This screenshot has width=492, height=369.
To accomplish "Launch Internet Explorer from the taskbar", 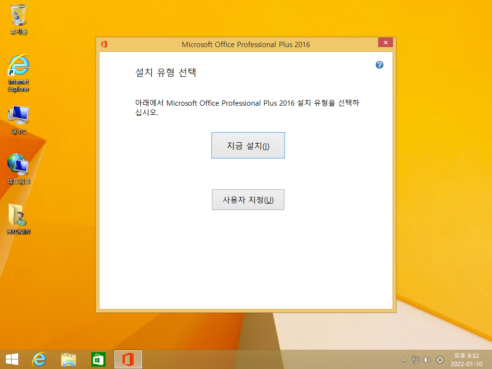I will pyautogui.click(x=39, y=359).
